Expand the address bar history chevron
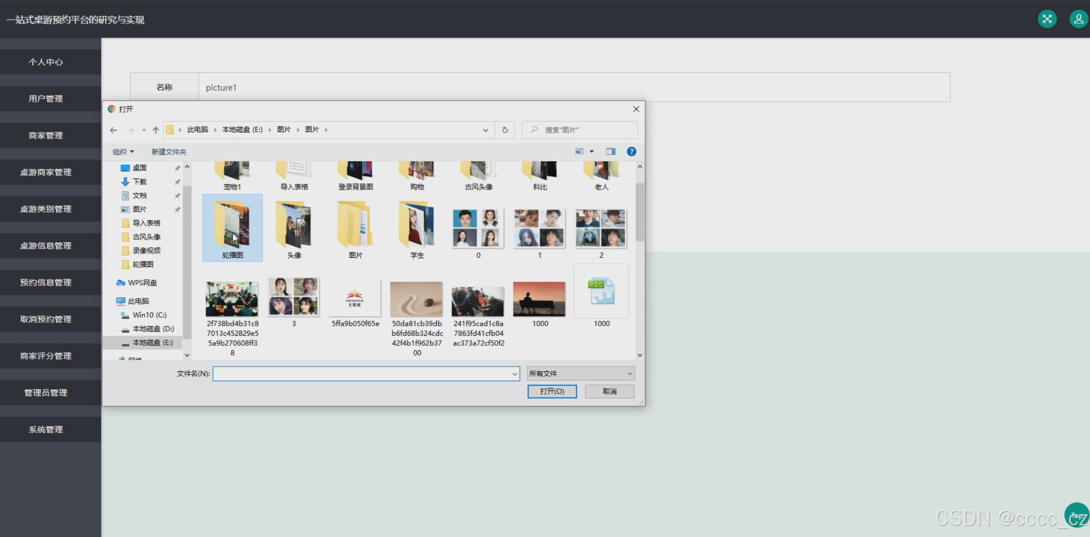The width and height of the screenshot is (1090, 537). tap(485, 130)
